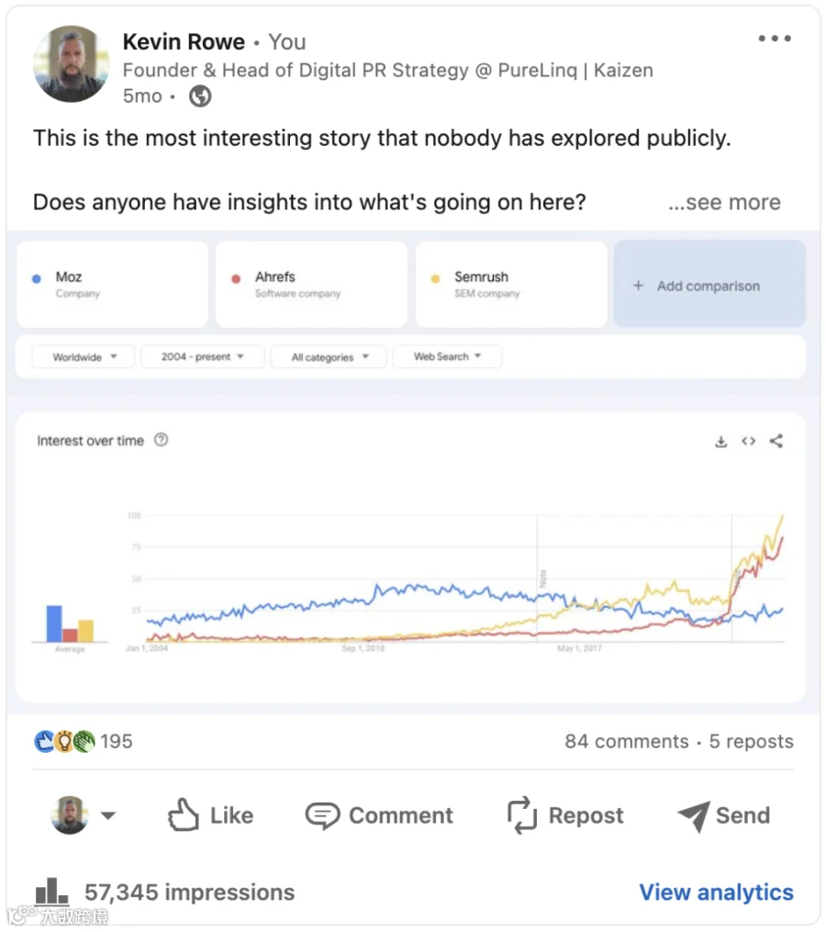Viewport: 826px width, 932px height.
Task: Expand the All categories dropdown
Action: [x=329, y=356]
